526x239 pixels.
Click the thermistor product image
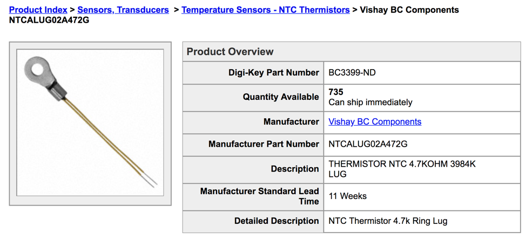tap(90, 122)
